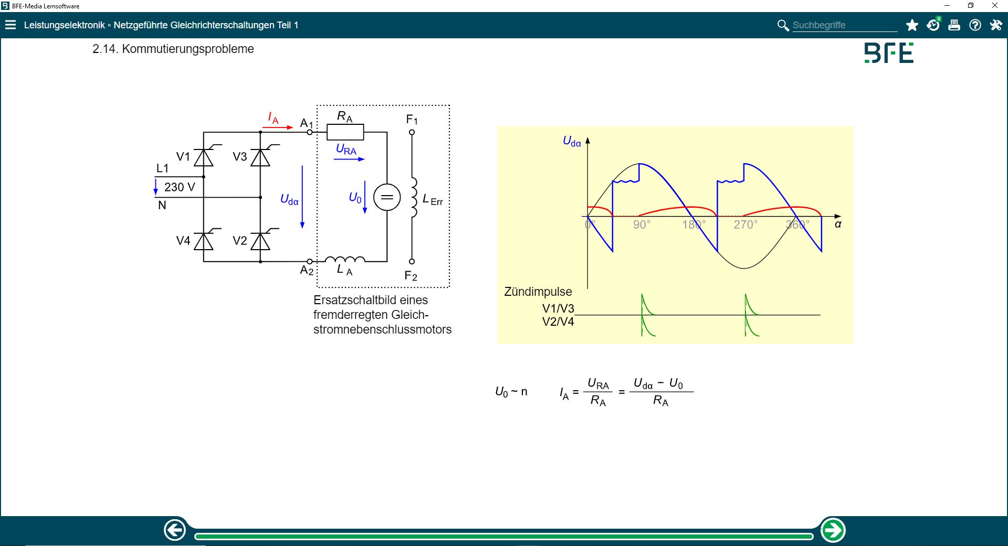Click the Netzgeführte Gleichrichterschaltungen Teil 1 title
This screenshot has width=1008, height=546.
[x=206, y=25]
